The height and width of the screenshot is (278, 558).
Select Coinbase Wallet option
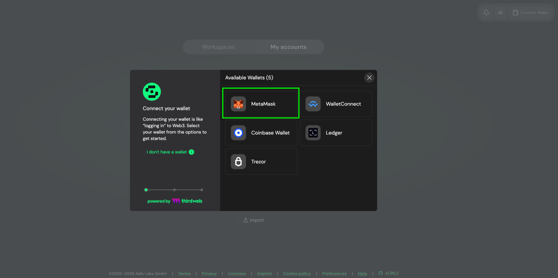[261, 133]
